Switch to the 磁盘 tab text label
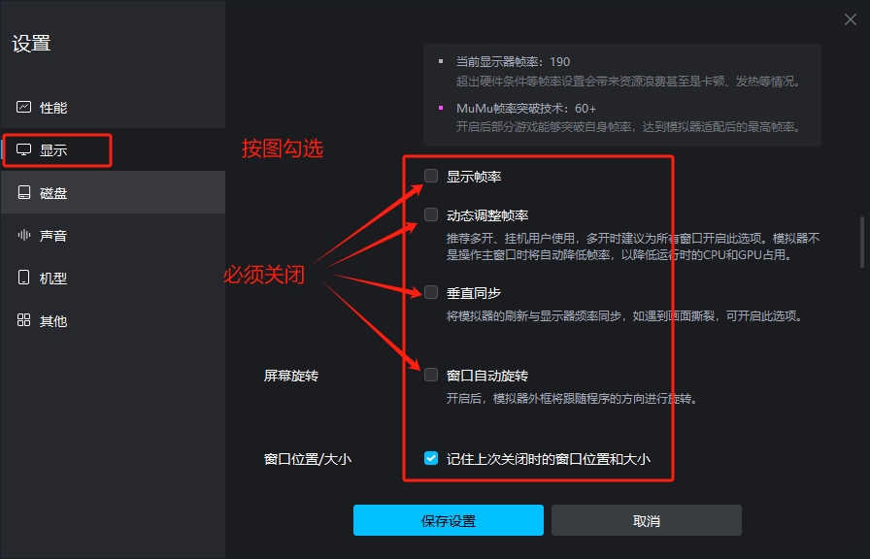This screenshot has width=870, height=559. (x=53, y=193)
